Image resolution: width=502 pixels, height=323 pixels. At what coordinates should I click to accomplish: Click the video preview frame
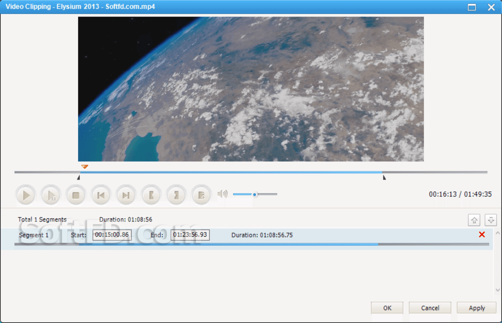(x=251, y=89)
